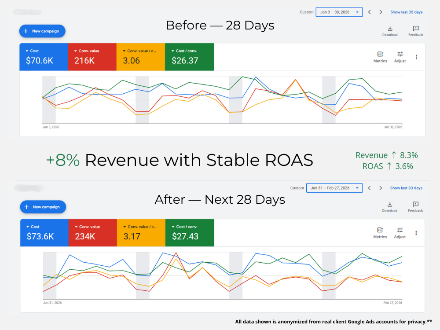
Task: Expand the Jan 31 – Feb 27, 2026 date picker
Action: [x=334, y=188]
